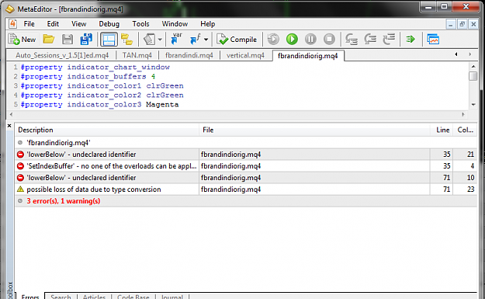Toggle the Toolbox panel view icon
This screenshot has height=299, width=485.
[x=109, y=40]
